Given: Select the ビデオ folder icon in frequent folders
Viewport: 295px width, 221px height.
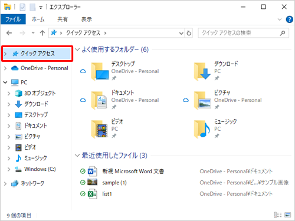Looking at the screenshot, I should (100, 129).
